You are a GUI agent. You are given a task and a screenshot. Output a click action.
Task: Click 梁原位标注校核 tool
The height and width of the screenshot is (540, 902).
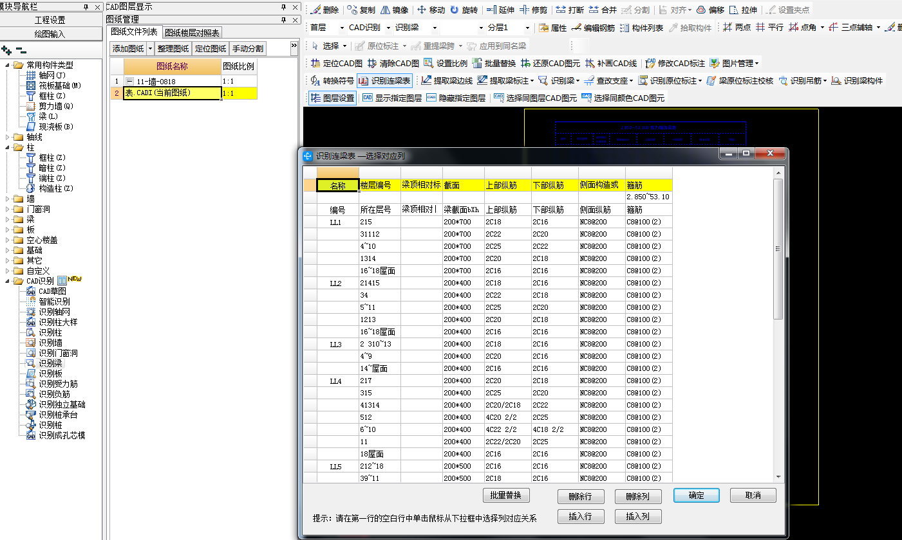coord(740,81)
